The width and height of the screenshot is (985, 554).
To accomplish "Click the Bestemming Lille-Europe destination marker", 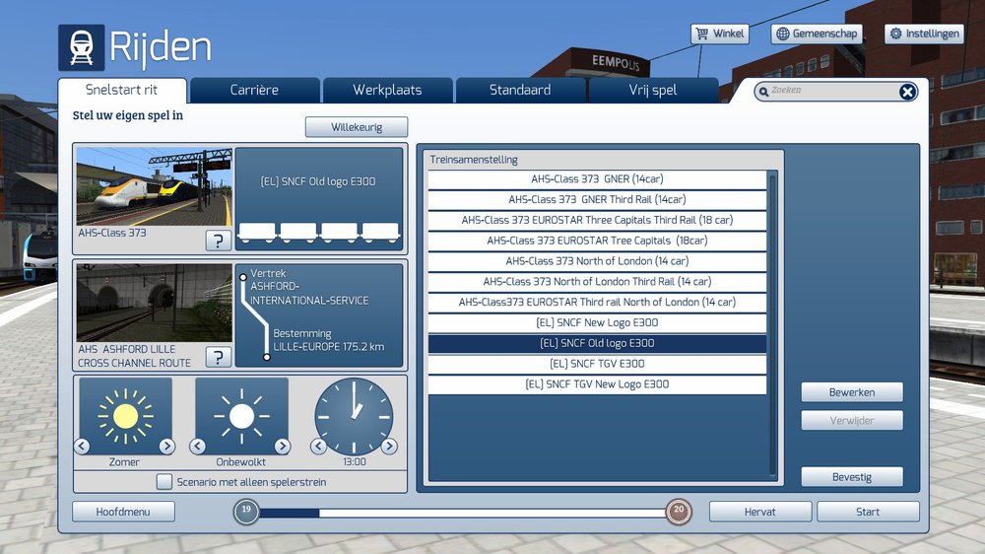I will click(x=266, y=357).
